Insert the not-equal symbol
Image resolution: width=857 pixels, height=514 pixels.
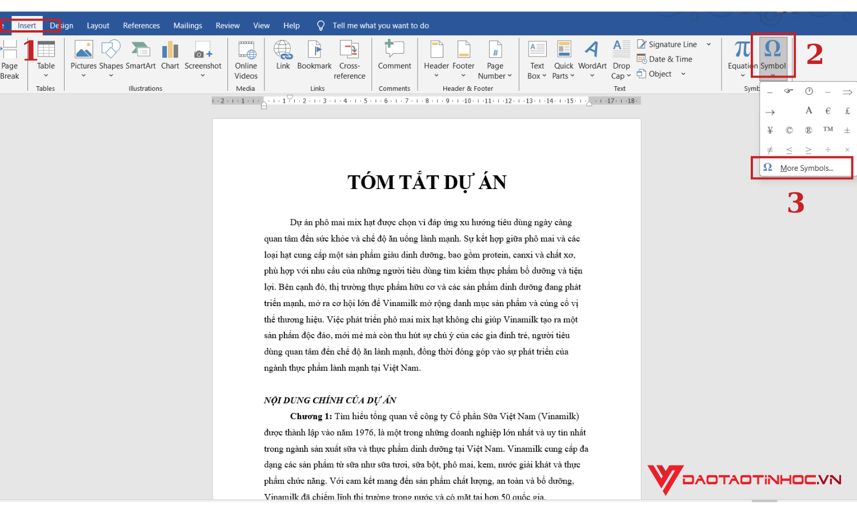(770, 150)
